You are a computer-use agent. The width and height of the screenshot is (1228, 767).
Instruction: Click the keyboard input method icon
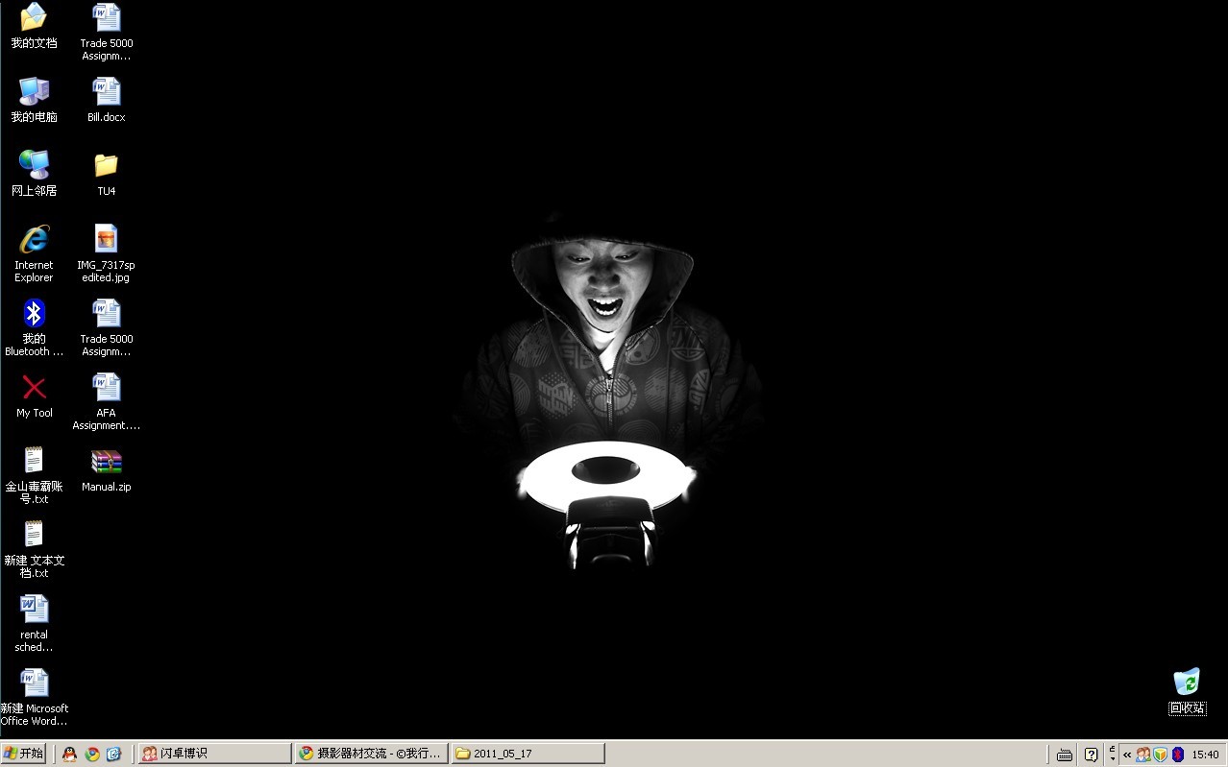click(1065, 755)
